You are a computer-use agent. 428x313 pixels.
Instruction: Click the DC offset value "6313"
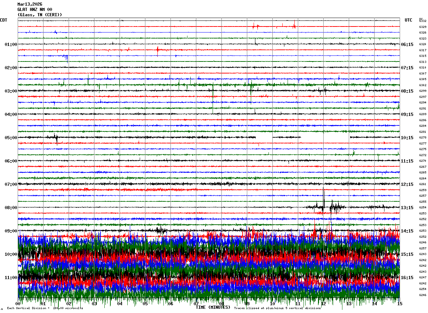(423, 62)
